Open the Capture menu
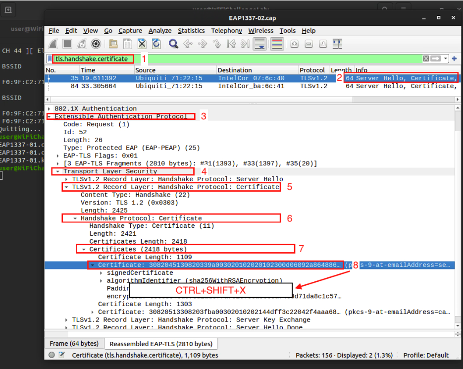This screenshot has width=463, height=369. tap(130, 31)
